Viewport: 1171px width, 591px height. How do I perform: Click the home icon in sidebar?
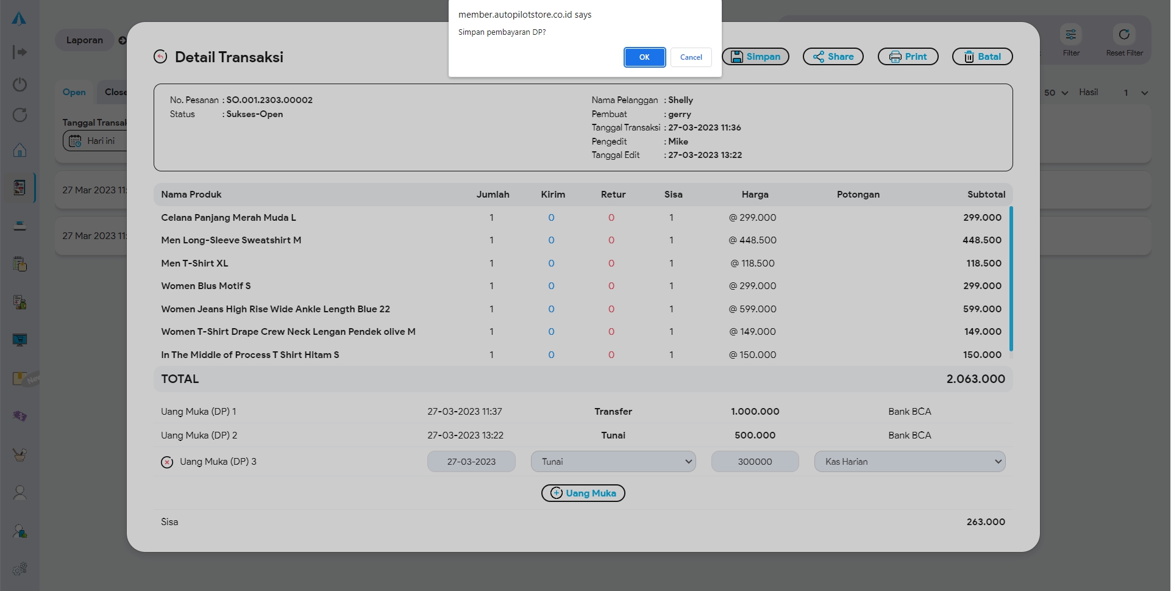[x=20, y=150]
